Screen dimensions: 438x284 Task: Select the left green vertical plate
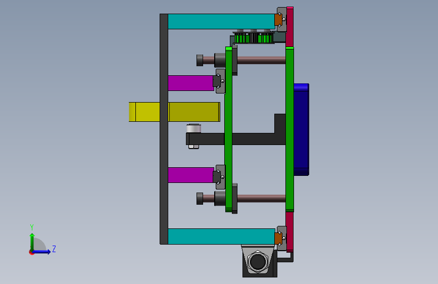pos(228,129)
